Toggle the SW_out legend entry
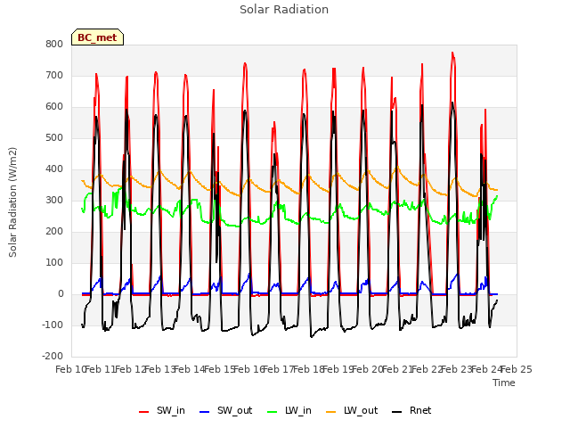Screen dimensions: 570x428 tap(225, 411)
